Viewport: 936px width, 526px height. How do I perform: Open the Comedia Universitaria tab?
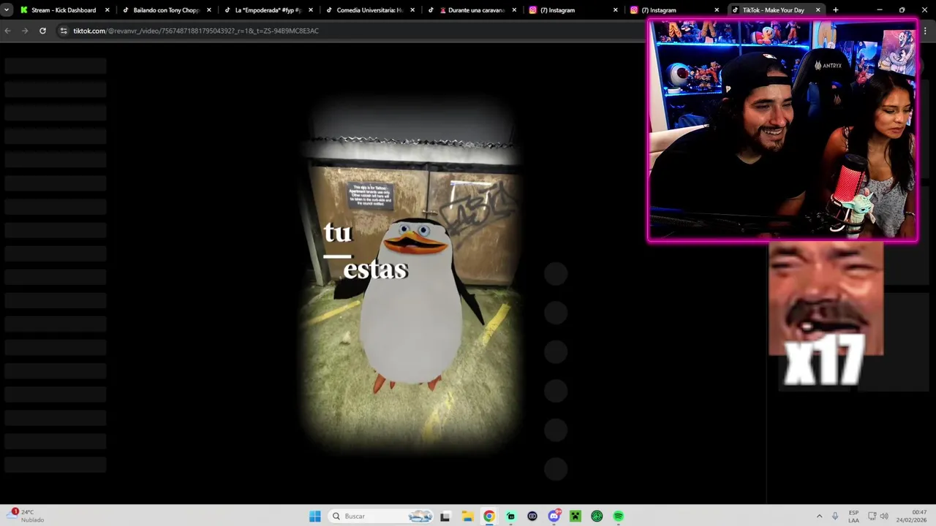369,10
